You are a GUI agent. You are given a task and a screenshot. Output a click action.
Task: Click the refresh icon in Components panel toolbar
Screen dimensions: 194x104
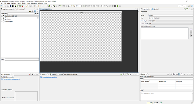coord(32,74)
